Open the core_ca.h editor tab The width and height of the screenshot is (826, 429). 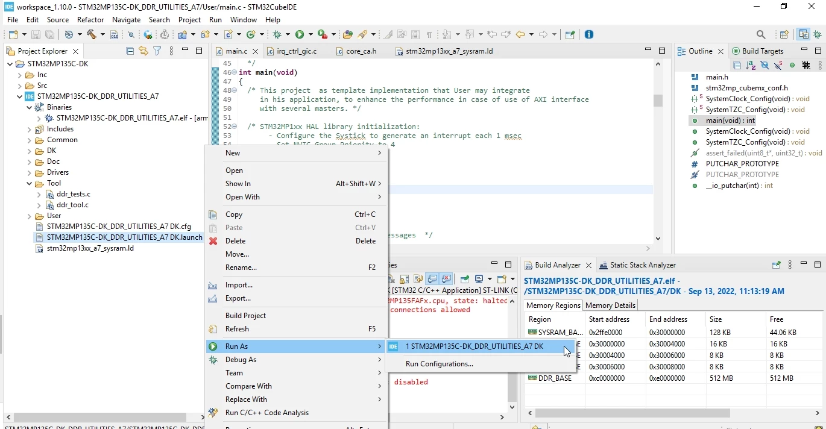point(356,51)
